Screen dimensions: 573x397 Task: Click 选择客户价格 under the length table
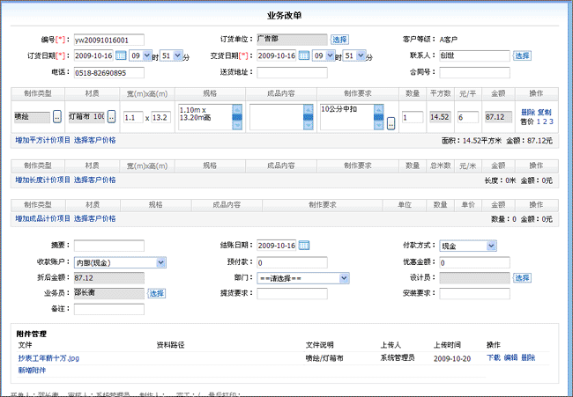point(94,180)
